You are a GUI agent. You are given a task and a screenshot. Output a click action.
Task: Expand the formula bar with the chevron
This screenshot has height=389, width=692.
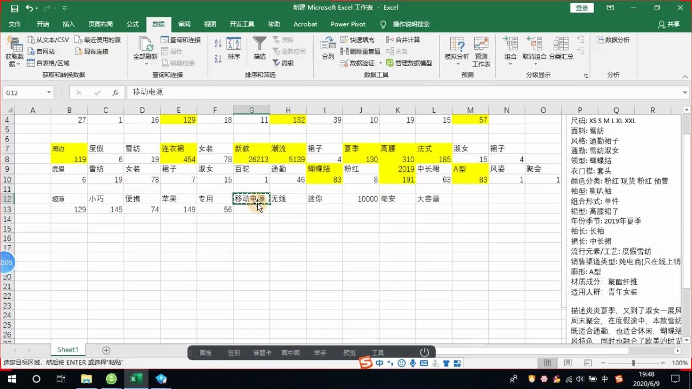click(x=686, y=93)
